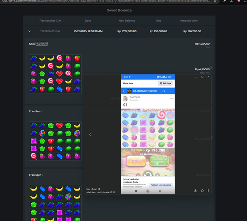Viewport: 247px width, 221px height.
Task: Click the Amount Won column header
Action: point(189,21)
